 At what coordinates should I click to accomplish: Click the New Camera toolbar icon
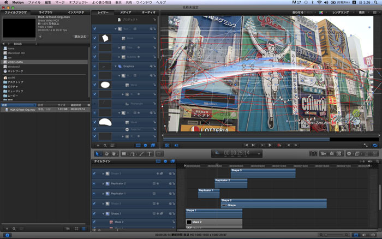pyautogui.click(x=323, y=154)
